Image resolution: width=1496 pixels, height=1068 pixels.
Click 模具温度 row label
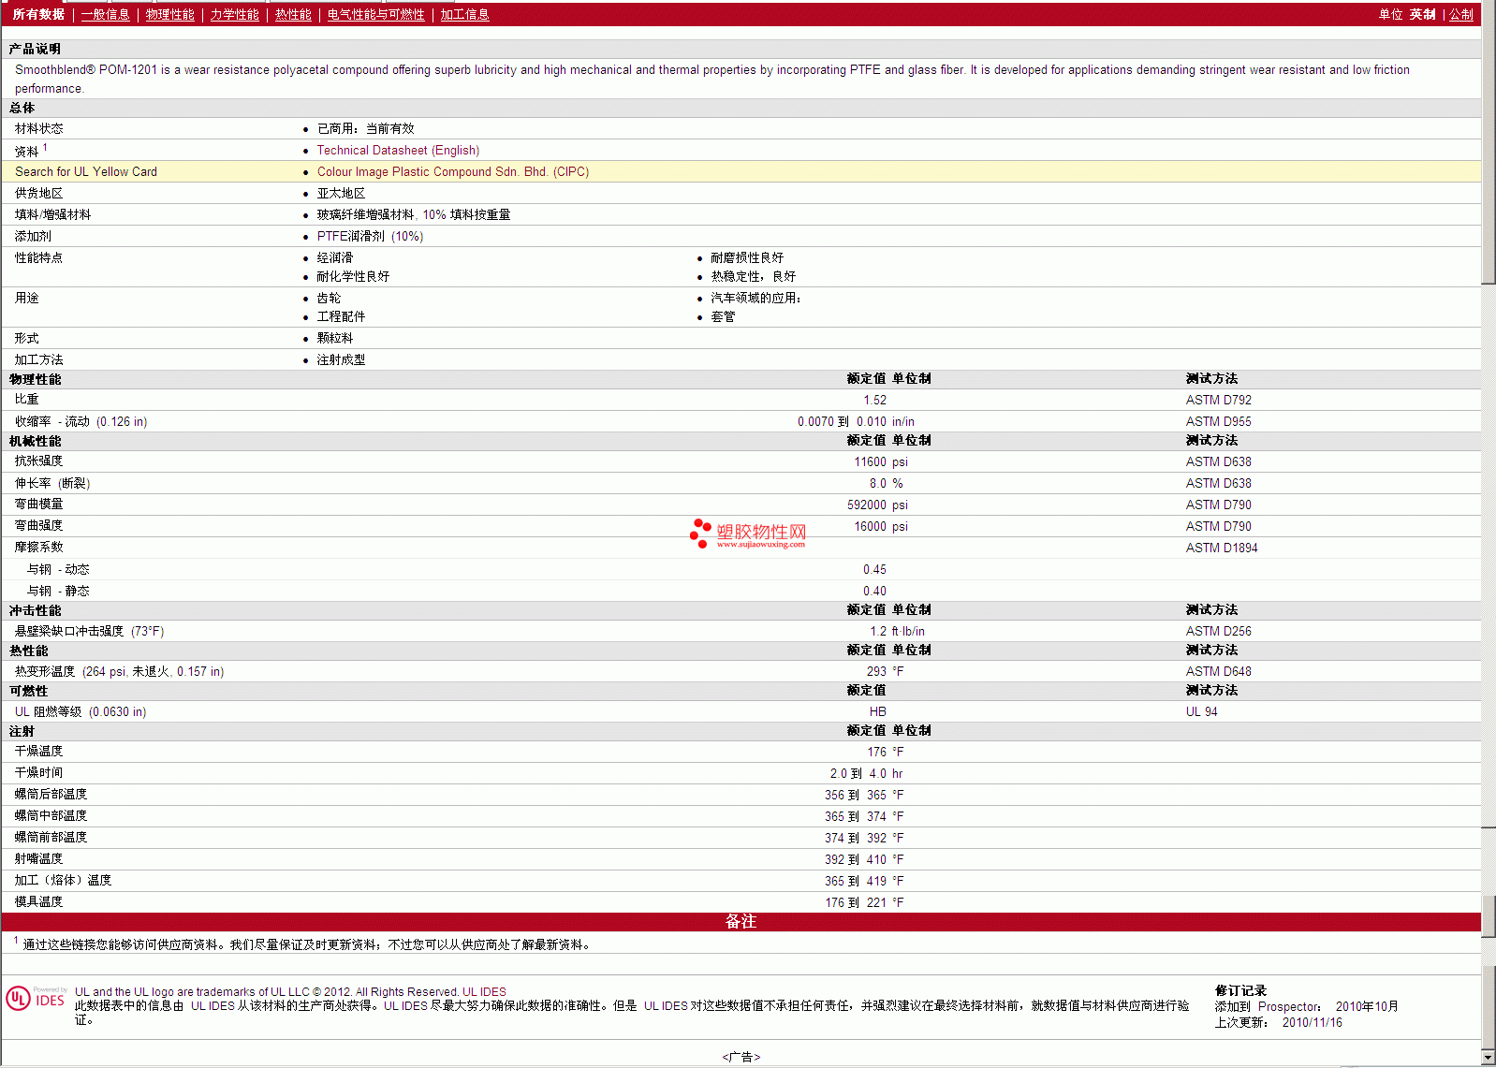click(x=38, y=902)
